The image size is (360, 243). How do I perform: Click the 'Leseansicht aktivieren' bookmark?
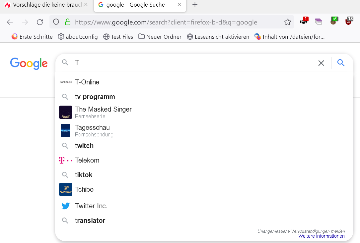point(218,37)
